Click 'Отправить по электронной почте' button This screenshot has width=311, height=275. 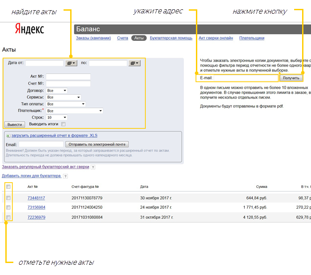[97, 144]
